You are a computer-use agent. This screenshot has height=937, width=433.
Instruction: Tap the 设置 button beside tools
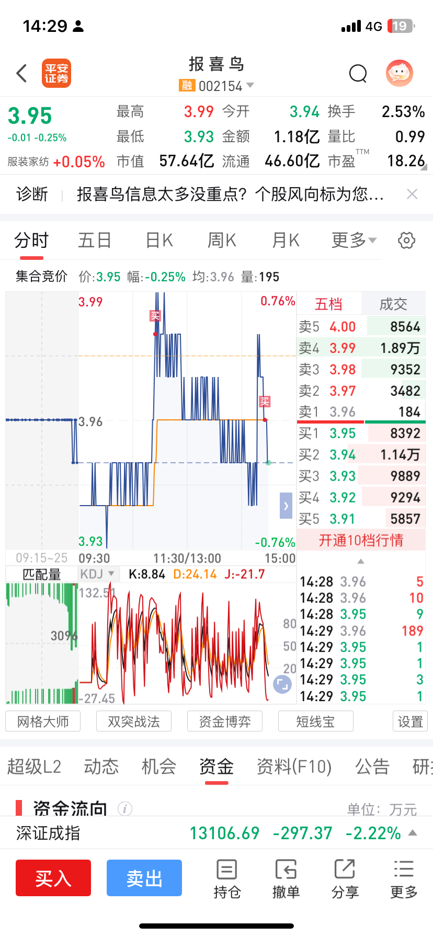point(411,722)
